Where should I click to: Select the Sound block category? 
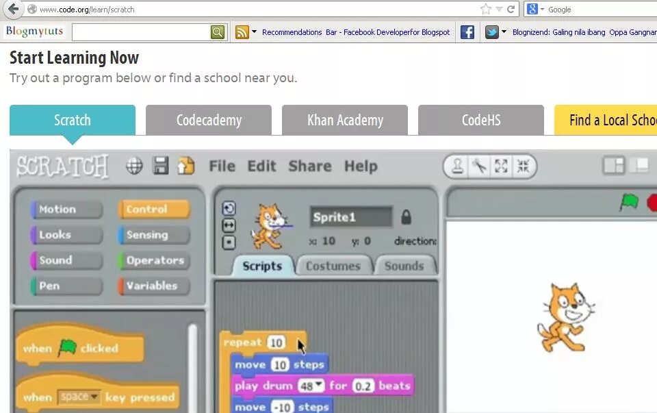[66, 260]
